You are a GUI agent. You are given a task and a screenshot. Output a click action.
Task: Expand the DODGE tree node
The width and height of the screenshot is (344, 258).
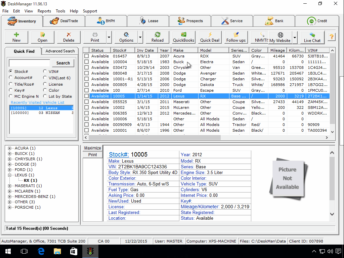click(x=9, y=164)
